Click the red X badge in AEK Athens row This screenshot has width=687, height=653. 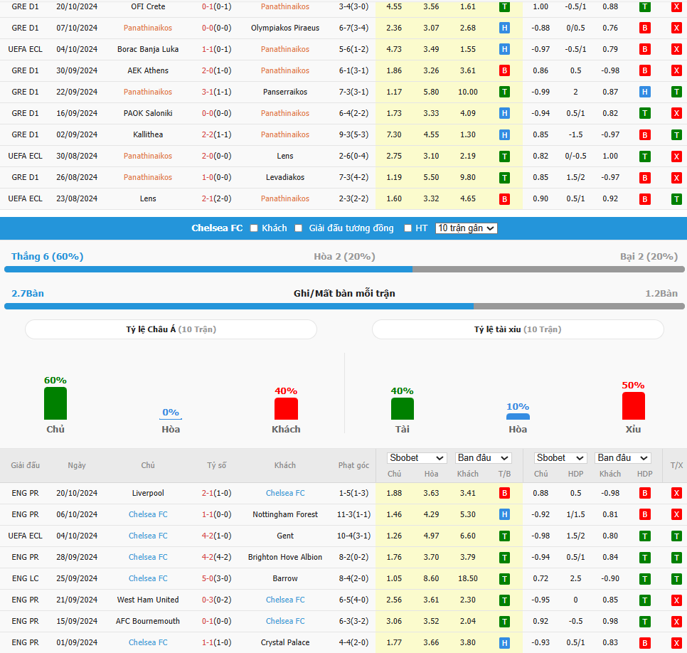pos(676,70)
